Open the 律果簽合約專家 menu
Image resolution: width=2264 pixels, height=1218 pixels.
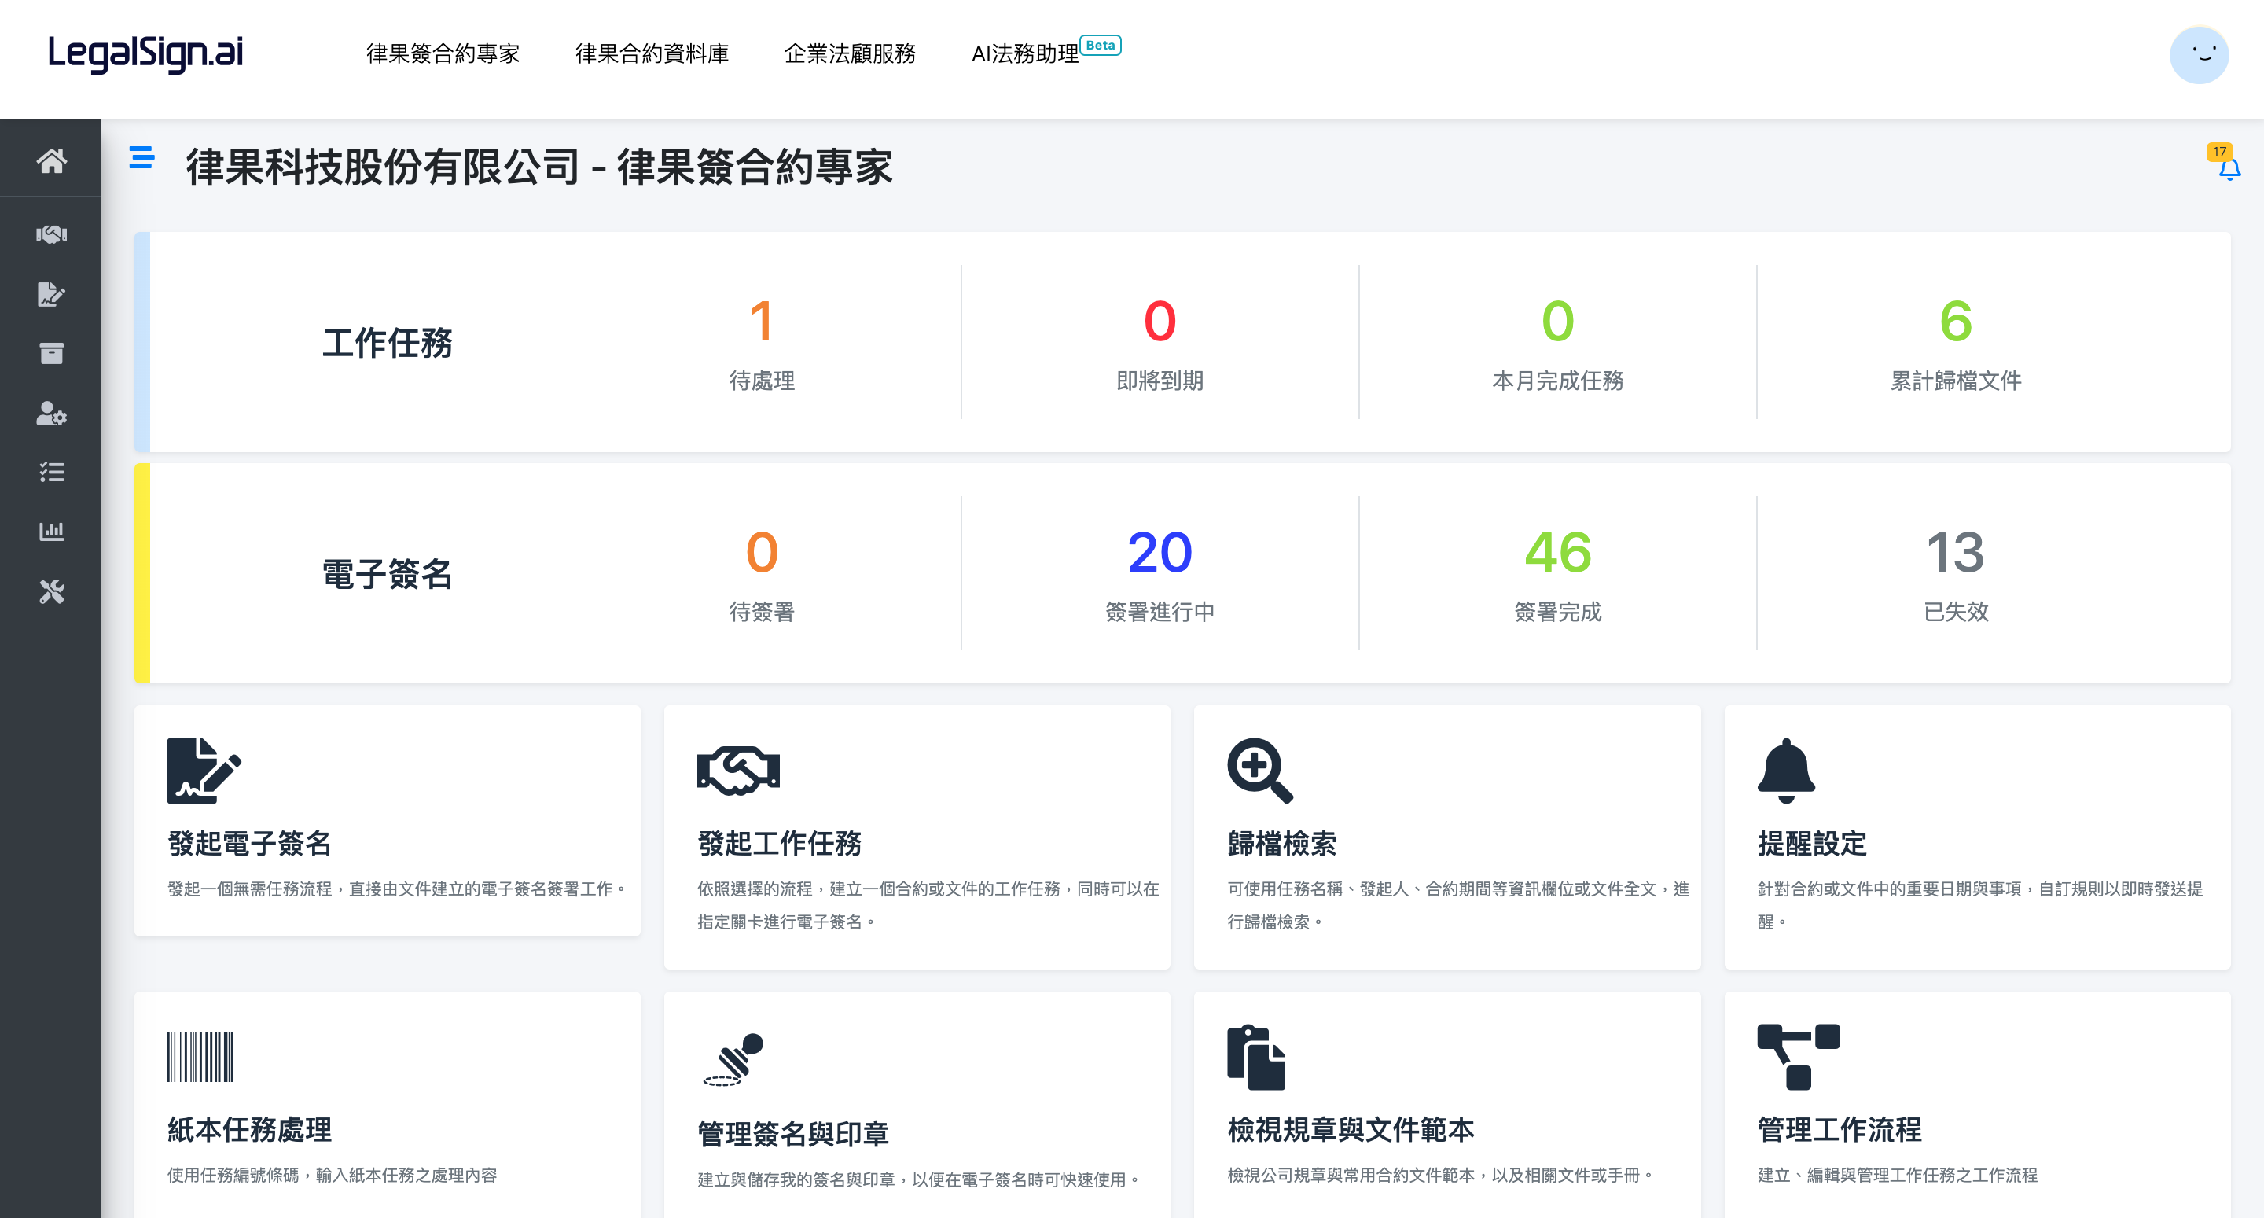click(x=443, y=53)
